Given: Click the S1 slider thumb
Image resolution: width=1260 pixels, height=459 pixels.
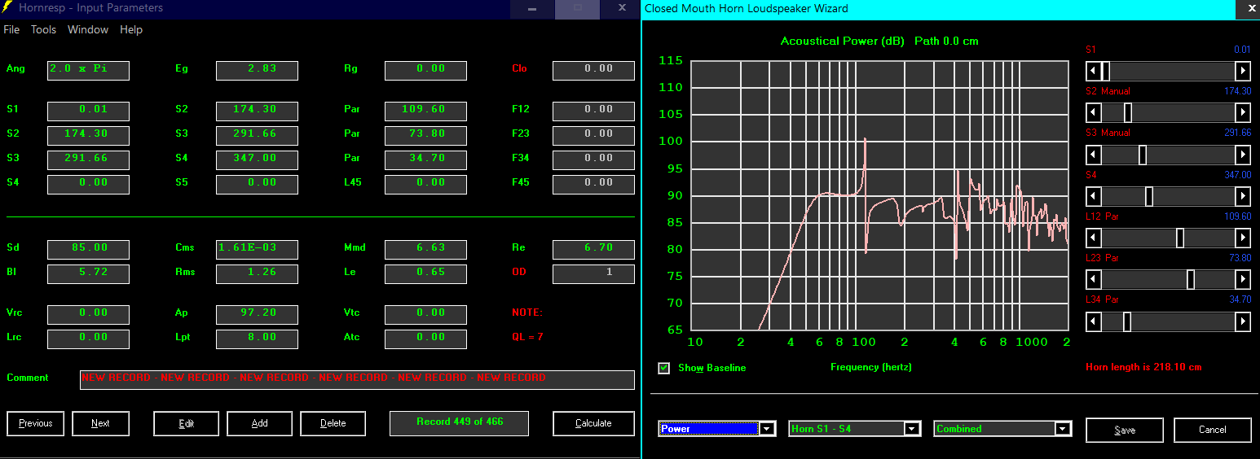Looking at the screenshot, I should click(x=1105, y=71).
